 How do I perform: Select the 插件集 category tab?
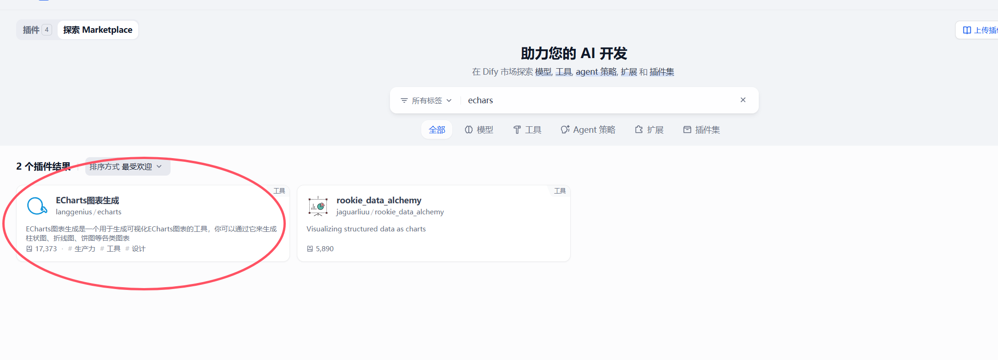702,130
